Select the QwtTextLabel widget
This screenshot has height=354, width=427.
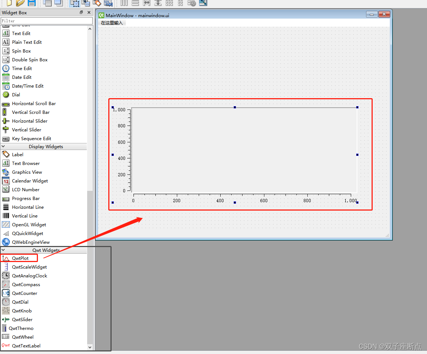[x=26, y=346]
